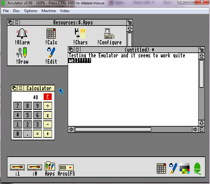Image resolution: width=210 pixels, height=184 pixels.
Task: Toggle size of Resources:$.Apps window
Action: (129, 22)
